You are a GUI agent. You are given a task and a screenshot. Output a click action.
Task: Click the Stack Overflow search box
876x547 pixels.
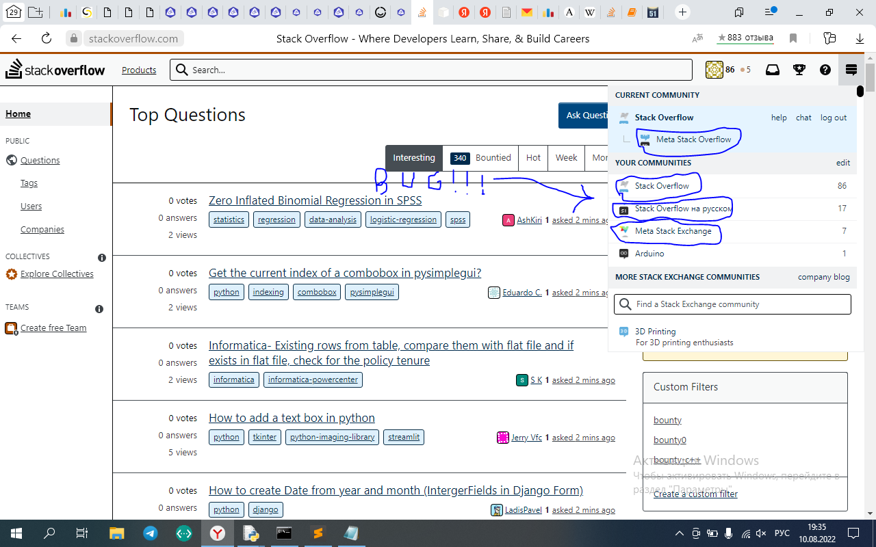(x=431, y=70)
